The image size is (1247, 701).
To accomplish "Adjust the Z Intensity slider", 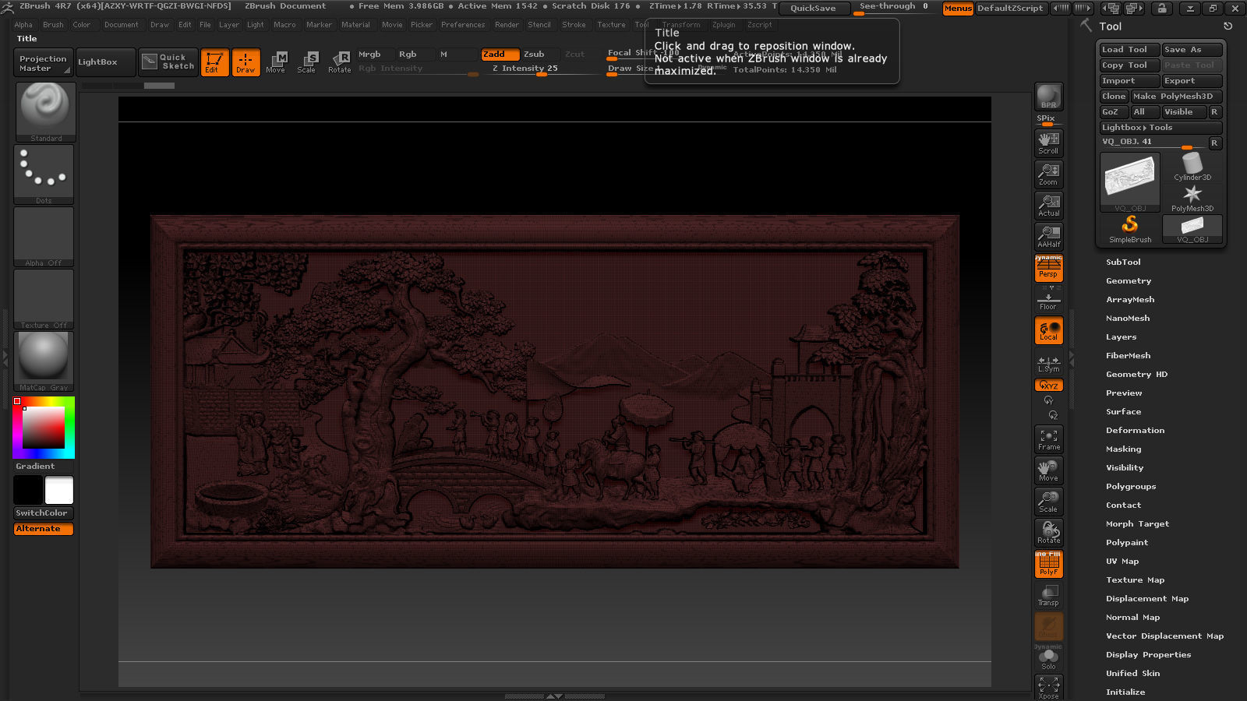I will pos(538,69).
